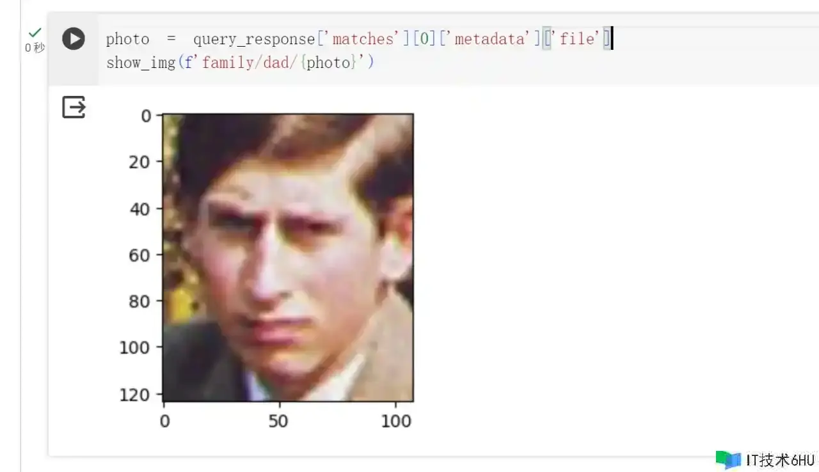819x472 pixels.
Task: Click the green execution success checkmark
Action: [x=35, y=32]
